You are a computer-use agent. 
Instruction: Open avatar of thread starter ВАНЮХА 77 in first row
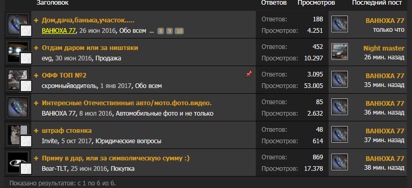coord(18,24)
